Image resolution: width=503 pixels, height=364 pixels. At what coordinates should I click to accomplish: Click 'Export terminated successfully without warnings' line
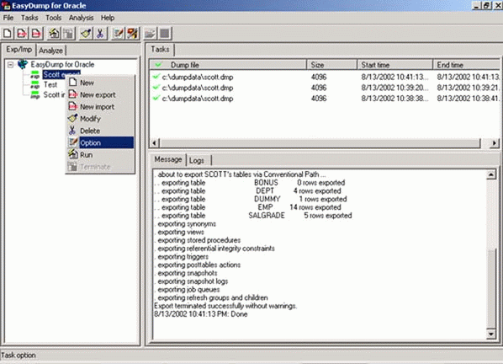click(x=225, y=306)
